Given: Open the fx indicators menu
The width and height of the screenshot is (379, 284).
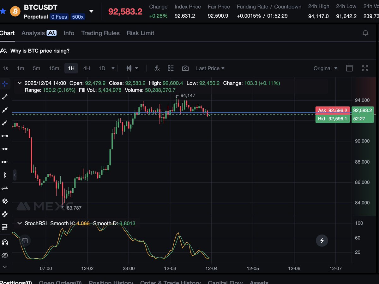Looking at the screenshot, I should point(157,68).
